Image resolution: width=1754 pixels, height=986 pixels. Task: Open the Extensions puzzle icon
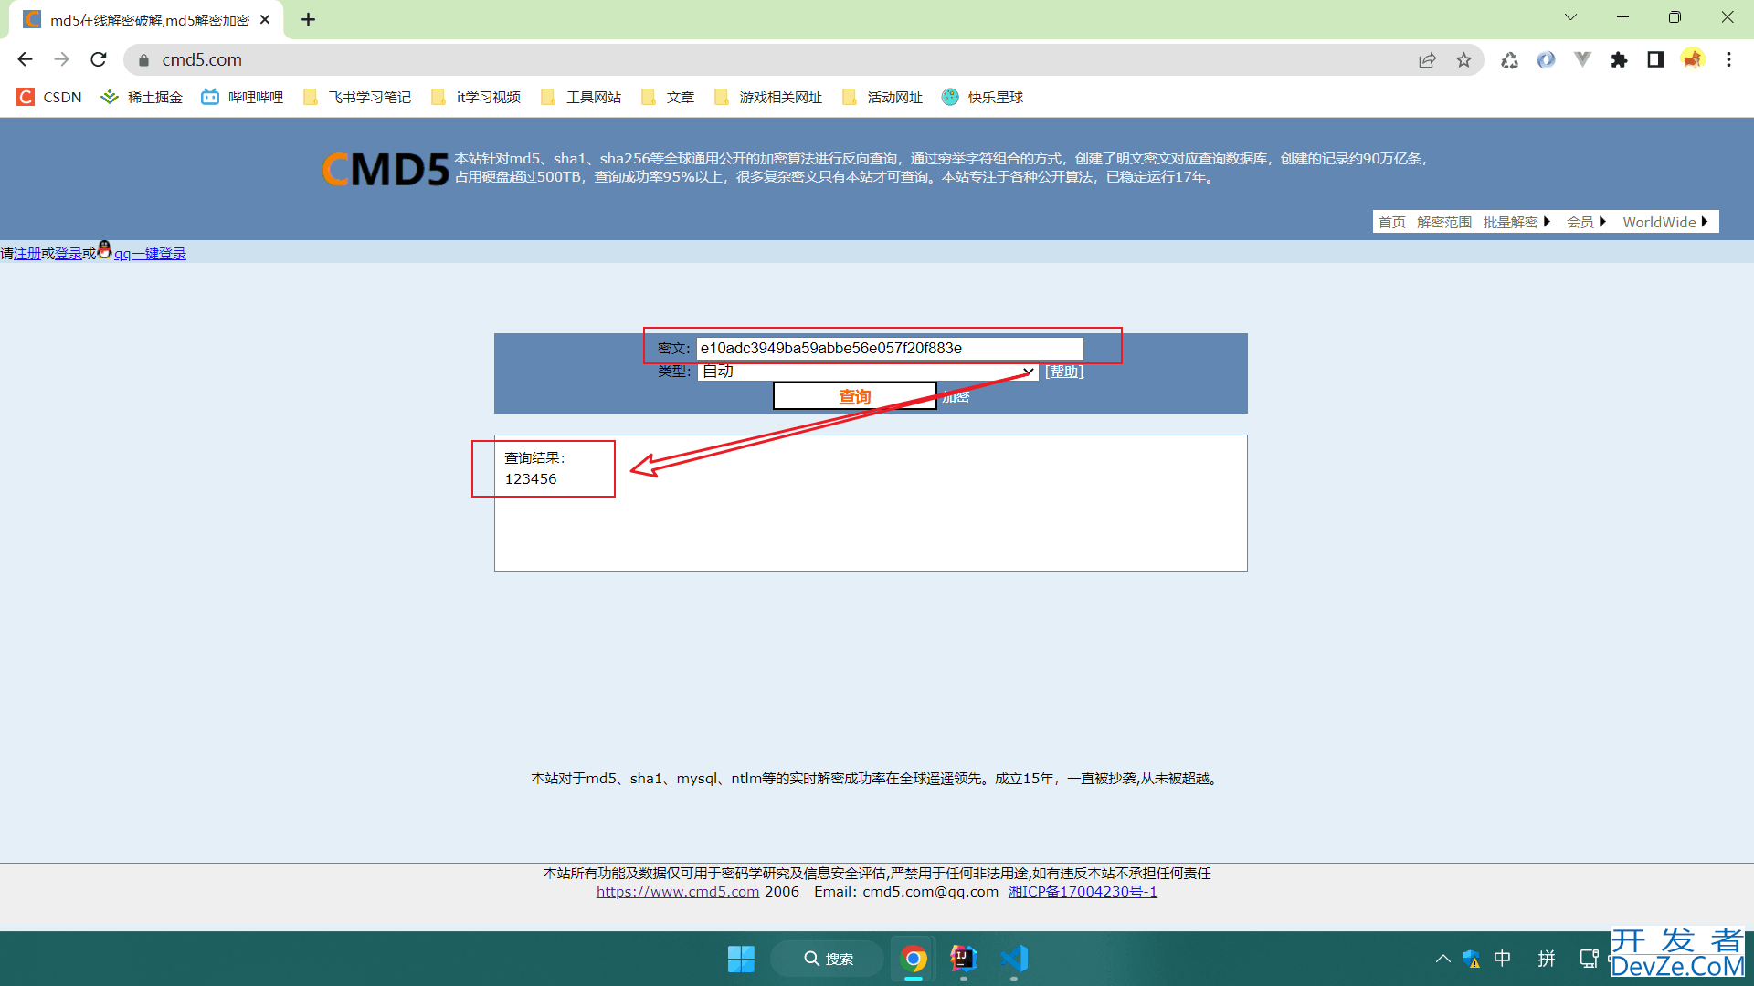tap(1619, 60)
